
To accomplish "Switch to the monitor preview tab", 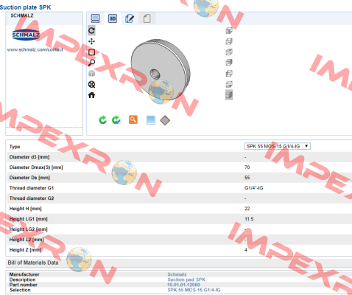I will [95, 18].
